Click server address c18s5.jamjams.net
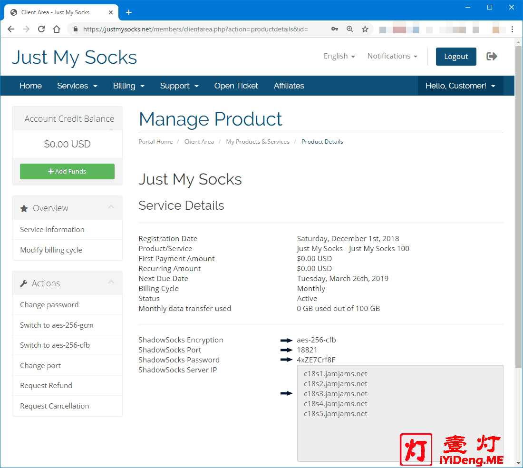The image size is (523, 468). [x=336, y=414]
